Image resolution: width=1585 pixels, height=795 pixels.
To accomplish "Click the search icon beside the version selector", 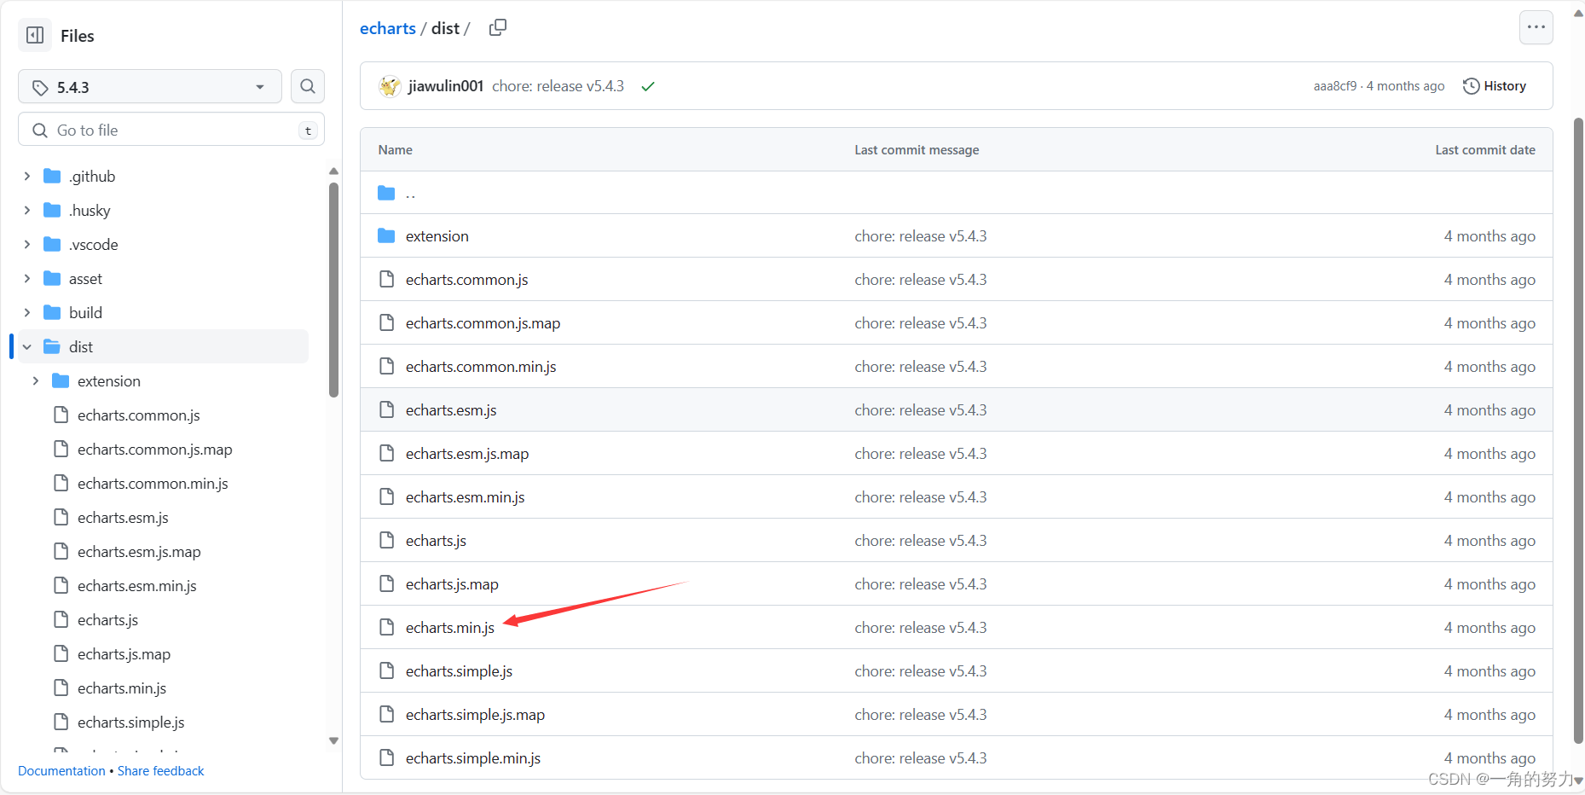I will click(x=307, y=86).
